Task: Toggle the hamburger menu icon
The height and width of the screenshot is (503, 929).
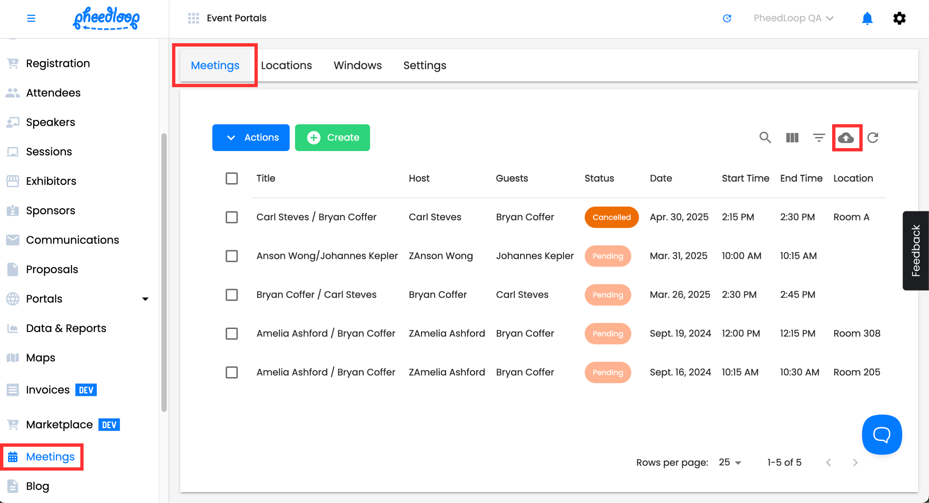Action: [x=31, y=18]
